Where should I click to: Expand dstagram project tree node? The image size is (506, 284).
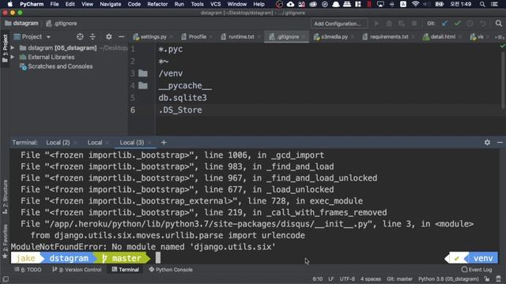click(x=13, y=48)
